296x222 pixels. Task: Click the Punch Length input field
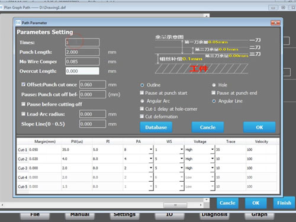82,52
